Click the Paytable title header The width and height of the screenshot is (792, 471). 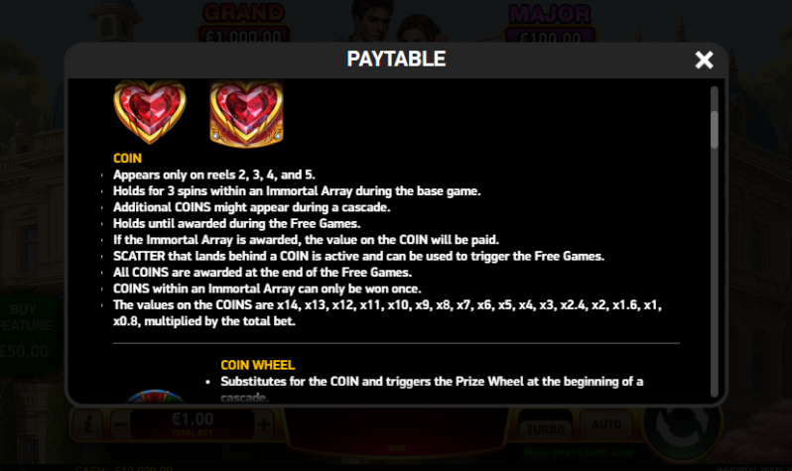coord(396,59)
